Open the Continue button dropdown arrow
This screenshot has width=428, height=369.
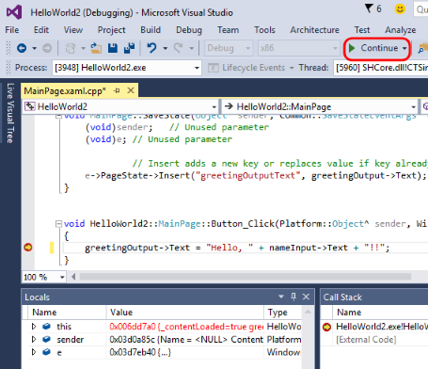pos(404,48)
